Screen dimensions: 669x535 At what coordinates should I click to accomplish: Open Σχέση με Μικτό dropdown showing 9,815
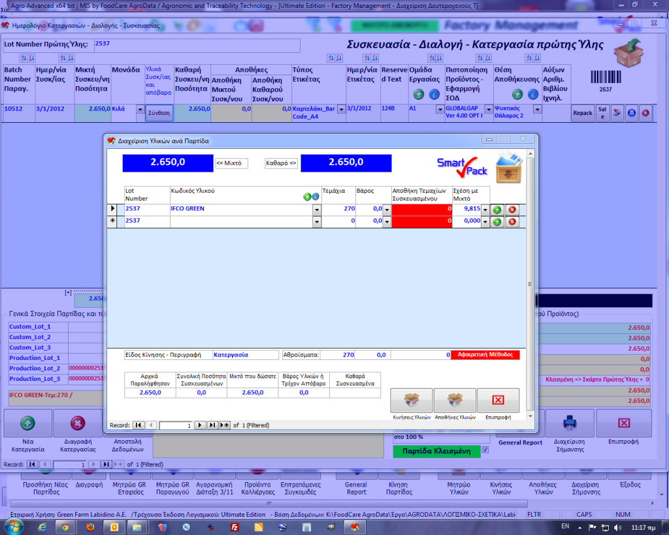[x=485, y=210]
